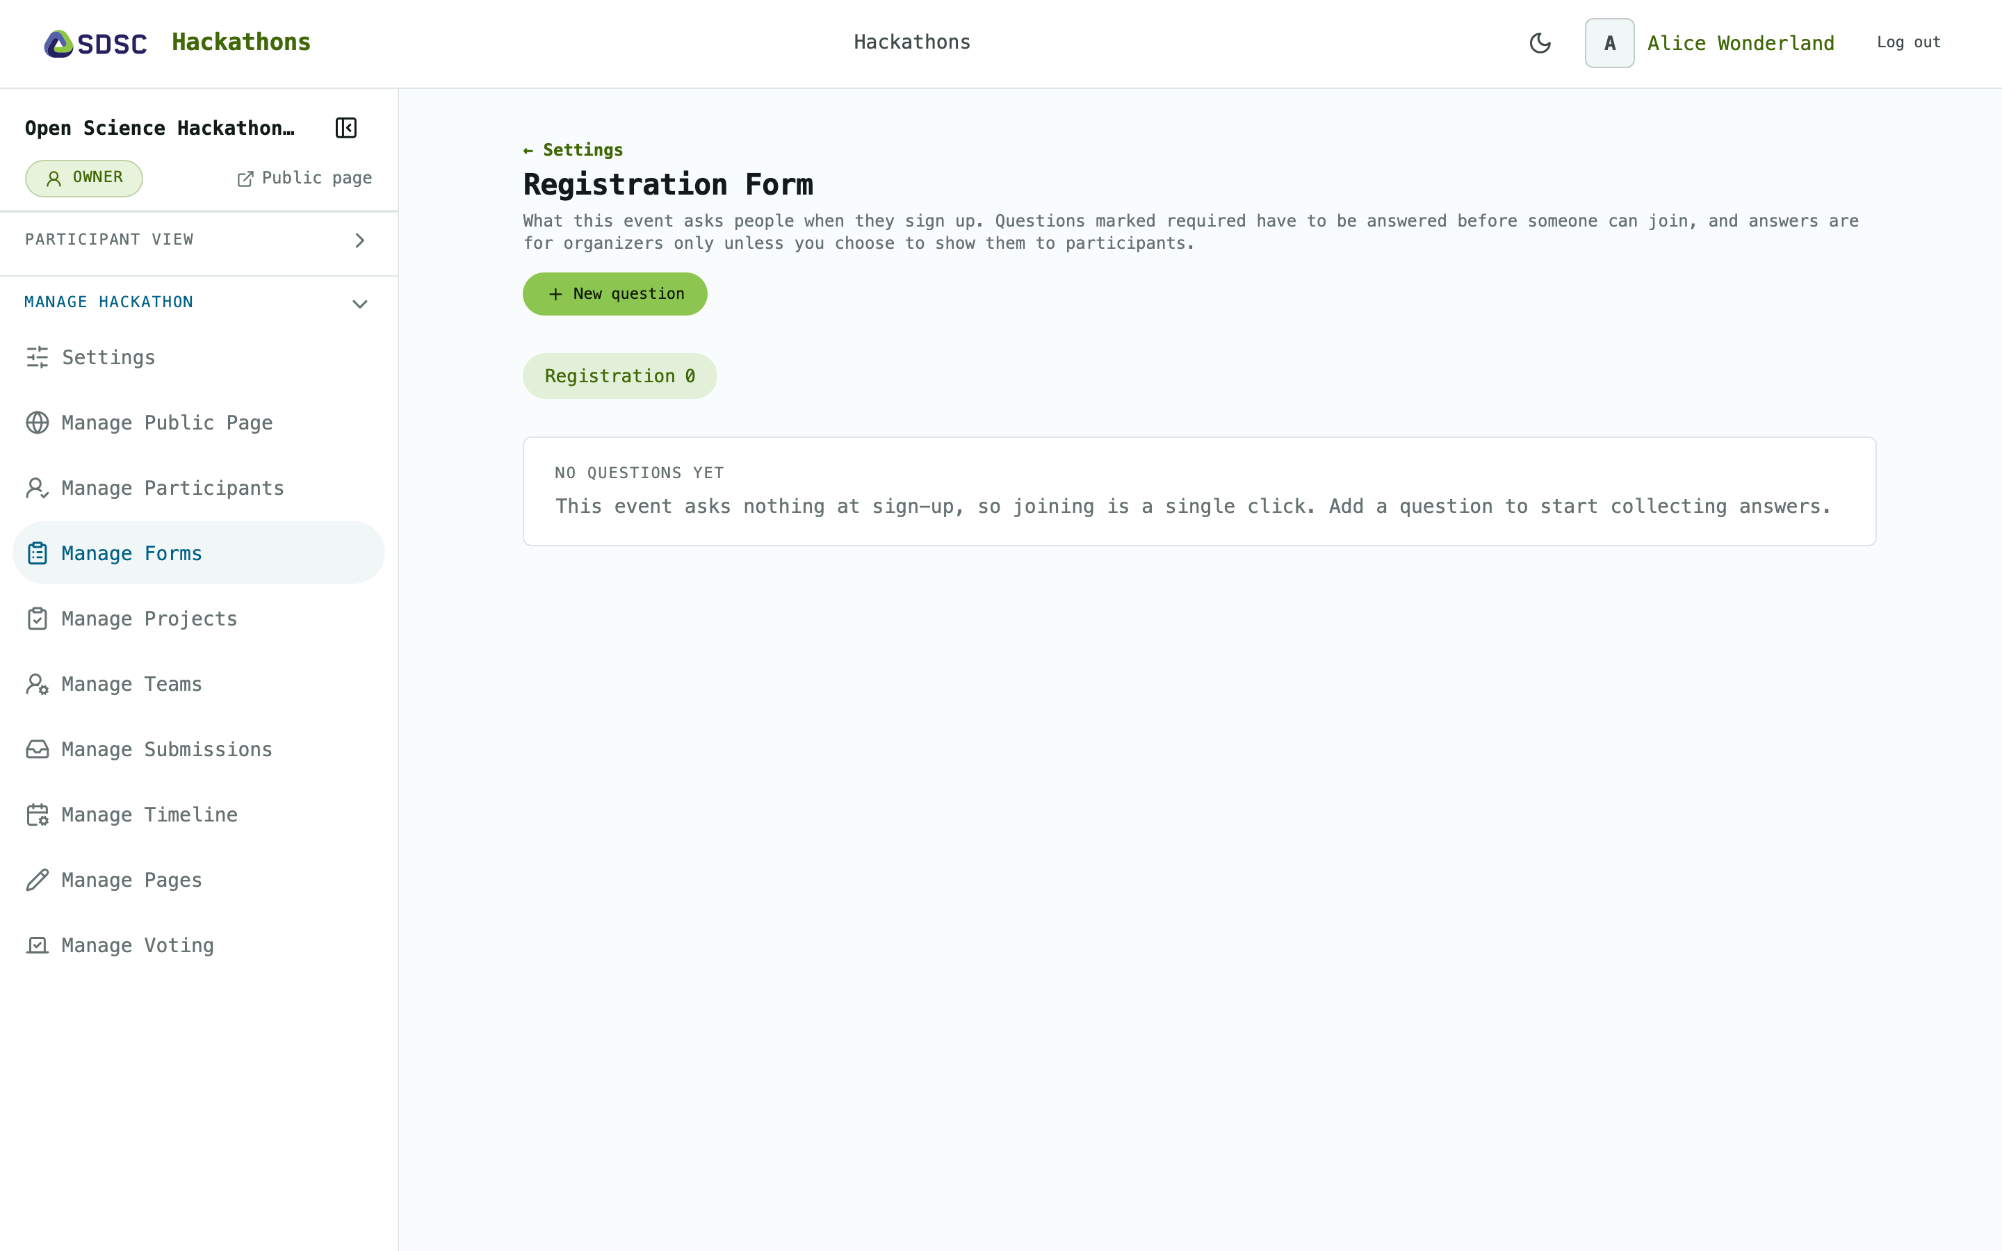Open Manage Timeline label
2002x1251 pixels.
click(149, 815)
